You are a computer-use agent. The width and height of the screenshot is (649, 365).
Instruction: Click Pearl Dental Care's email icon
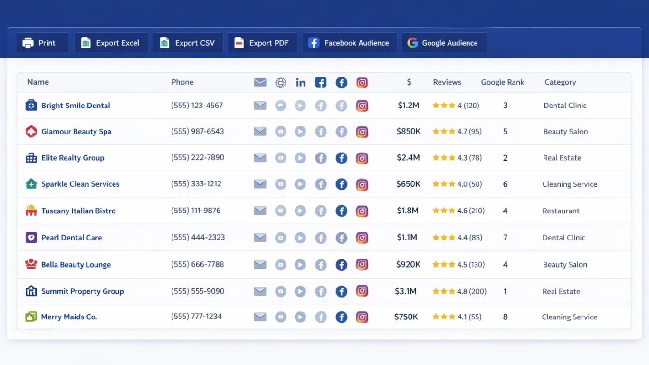tap(260, 237)
